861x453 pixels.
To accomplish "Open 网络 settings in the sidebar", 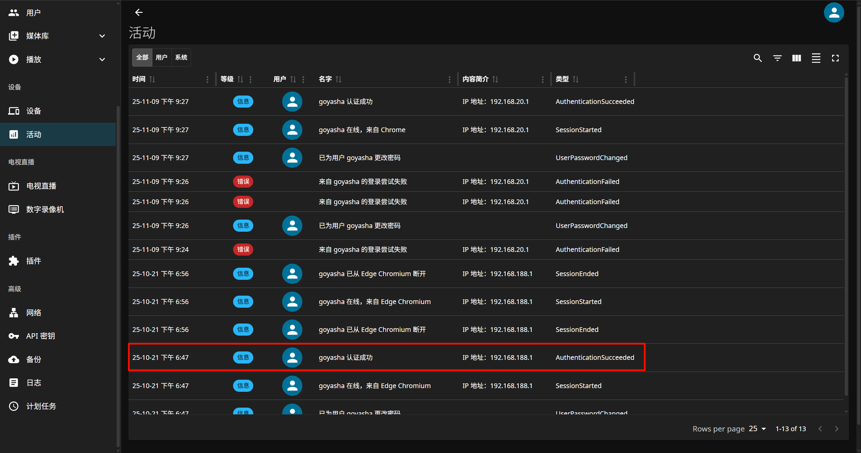I will [x=34, y=312].
